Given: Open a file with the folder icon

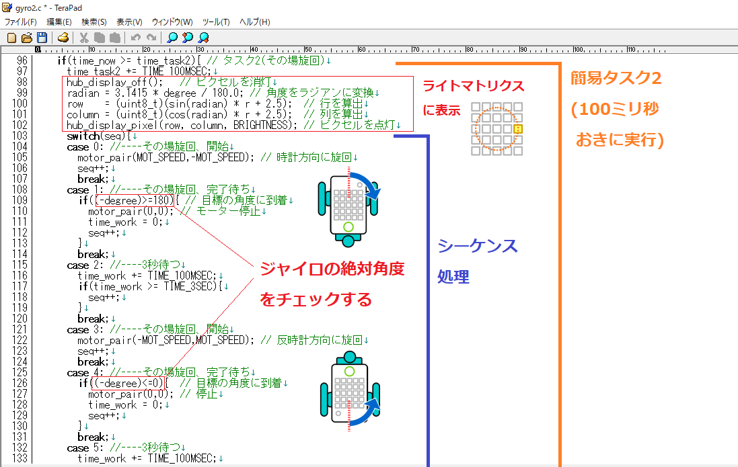Looking at the screenshot, I should click(x=27, y=38).
